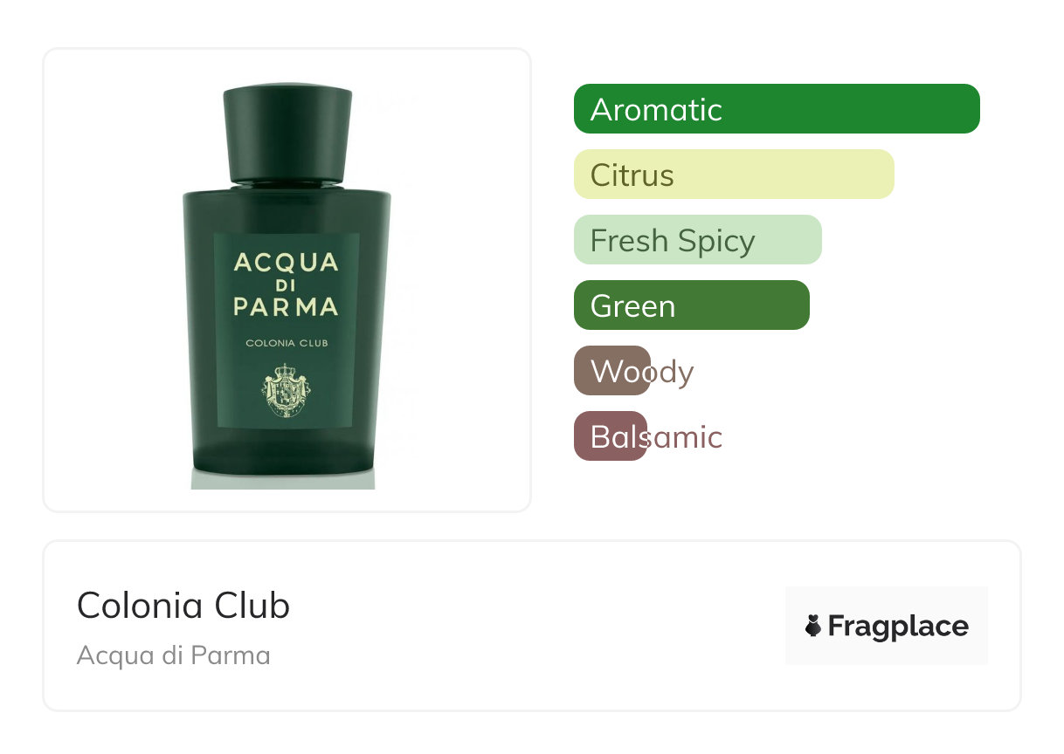The height and width of the screenshot is (754, 1064).
Task: Select the Fresh Spicy accord bar
Action: (698, 240)
